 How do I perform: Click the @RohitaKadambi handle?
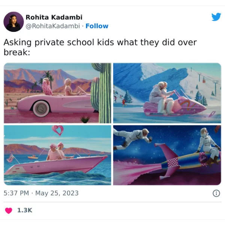tap(52, 26)
